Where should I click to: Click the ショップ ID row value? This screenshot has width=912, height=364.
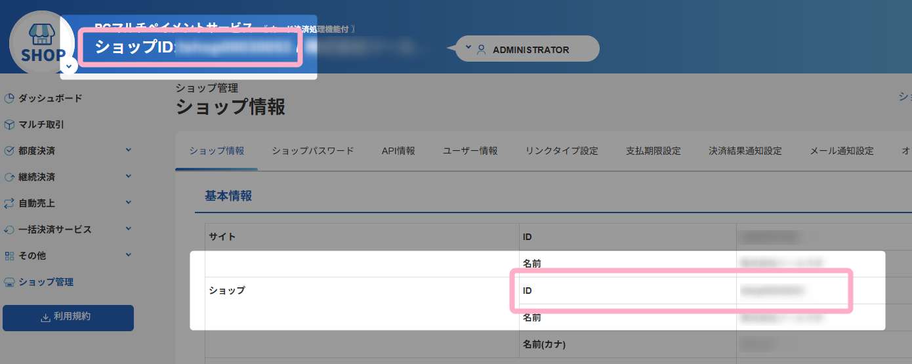772,290
